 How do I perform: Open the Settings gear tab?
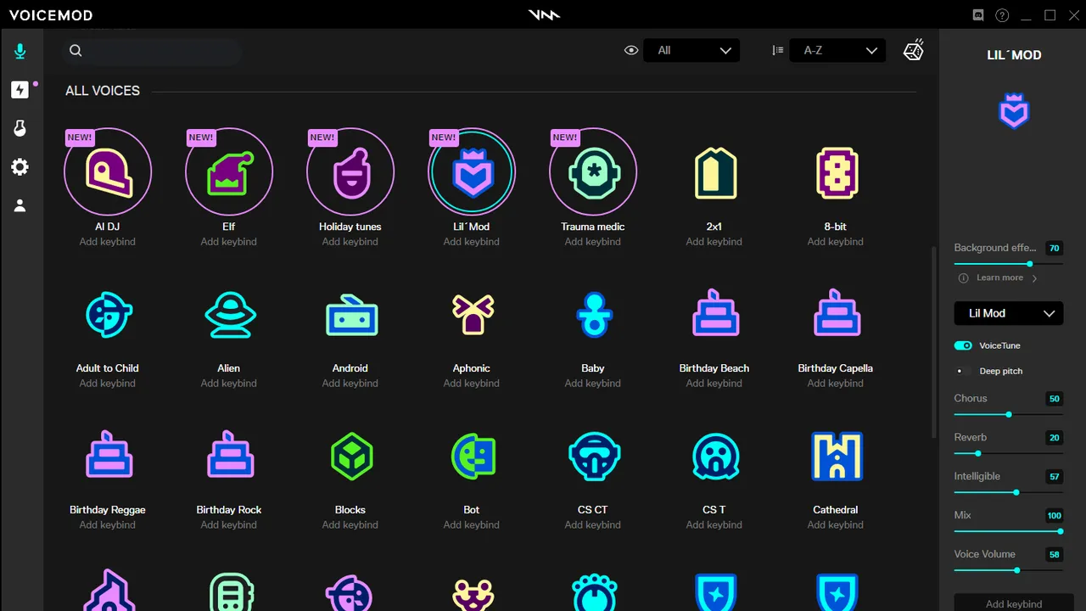pos(20,167)
